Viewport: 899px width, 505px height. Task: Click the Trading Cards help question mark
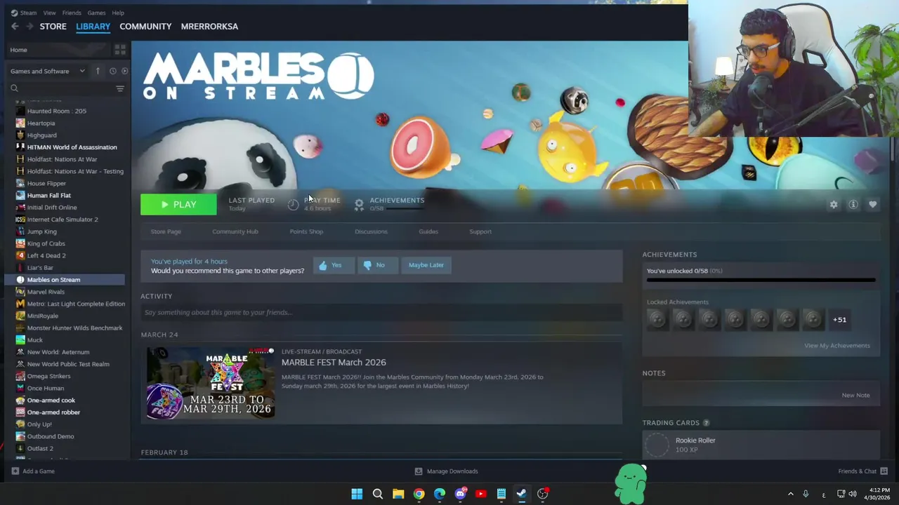click(706, 423)
